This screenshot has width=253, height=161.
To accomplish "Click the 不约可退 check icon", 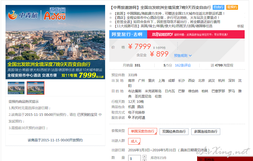I will click(x=129, y=117).
